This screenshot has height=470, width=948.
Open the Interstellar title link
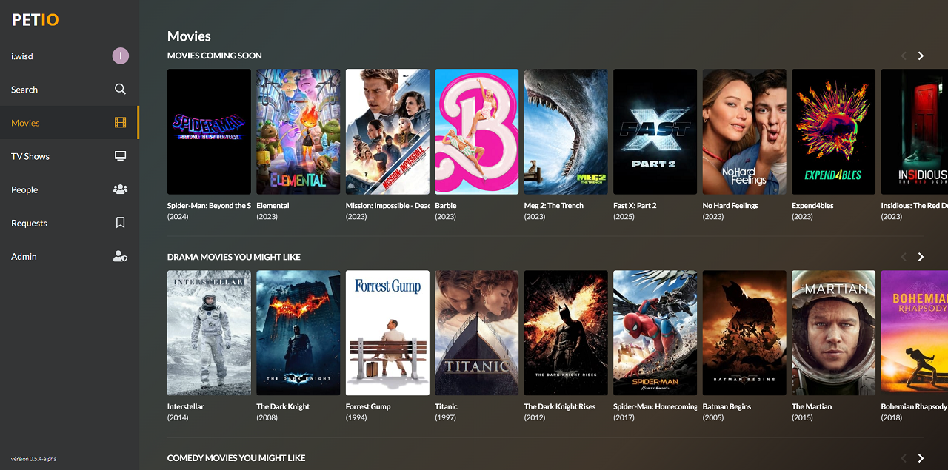tap(185, 406)
